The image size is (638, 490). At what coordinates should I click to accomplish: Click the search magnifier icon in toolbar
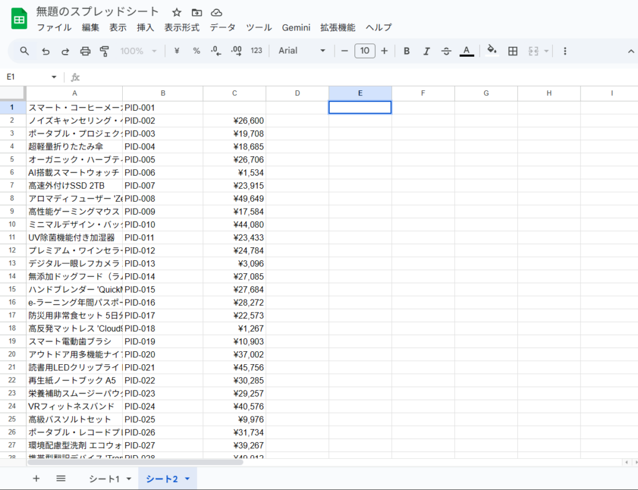[x=24, y=51]
